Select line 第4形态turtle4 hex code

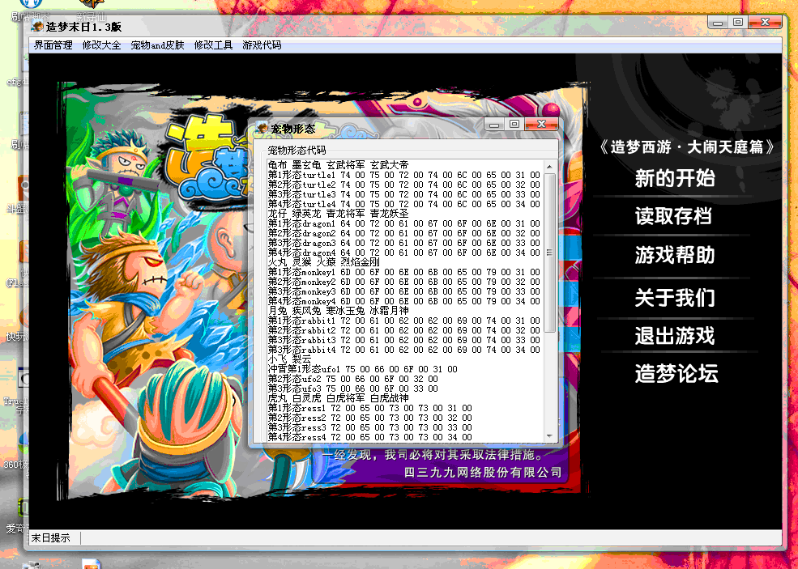pos(404,204)
